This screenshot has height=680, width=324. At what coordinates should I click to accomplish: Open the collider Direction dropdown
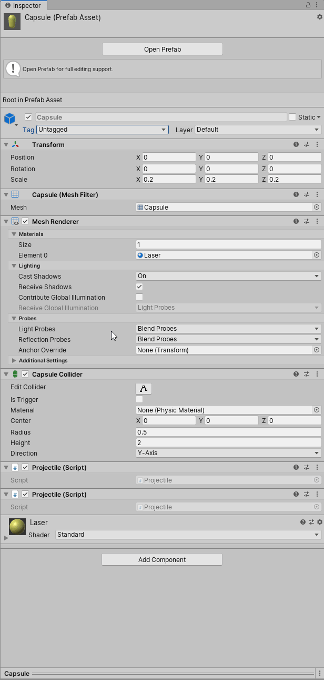tap(228, 453)
